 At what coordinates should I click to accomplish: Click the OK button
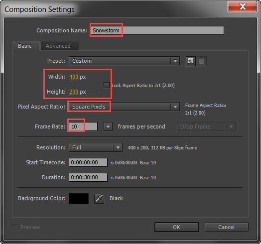coord(177,227)
